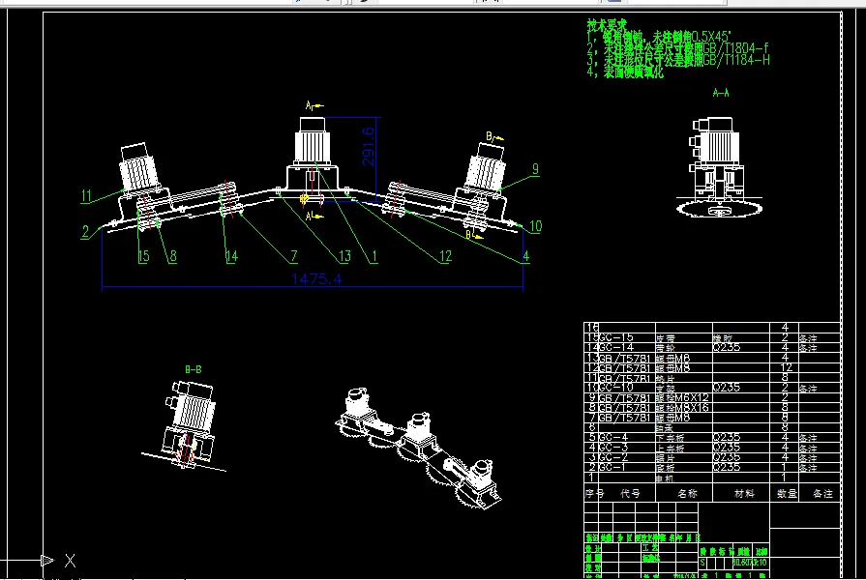
Task: Click the GC-1 code cell in parts table
Action: [x=627, y=467]
